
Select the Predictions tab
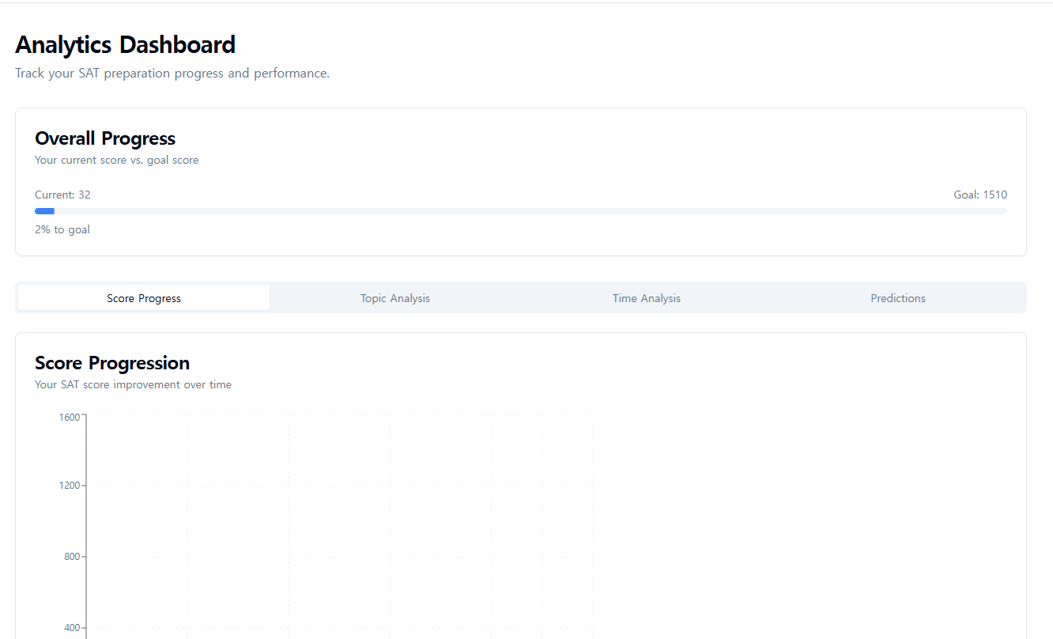point(898,298)
